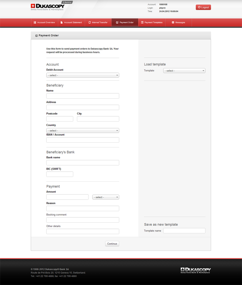
Task: Click the footer telephone number line
Action: 54,276
